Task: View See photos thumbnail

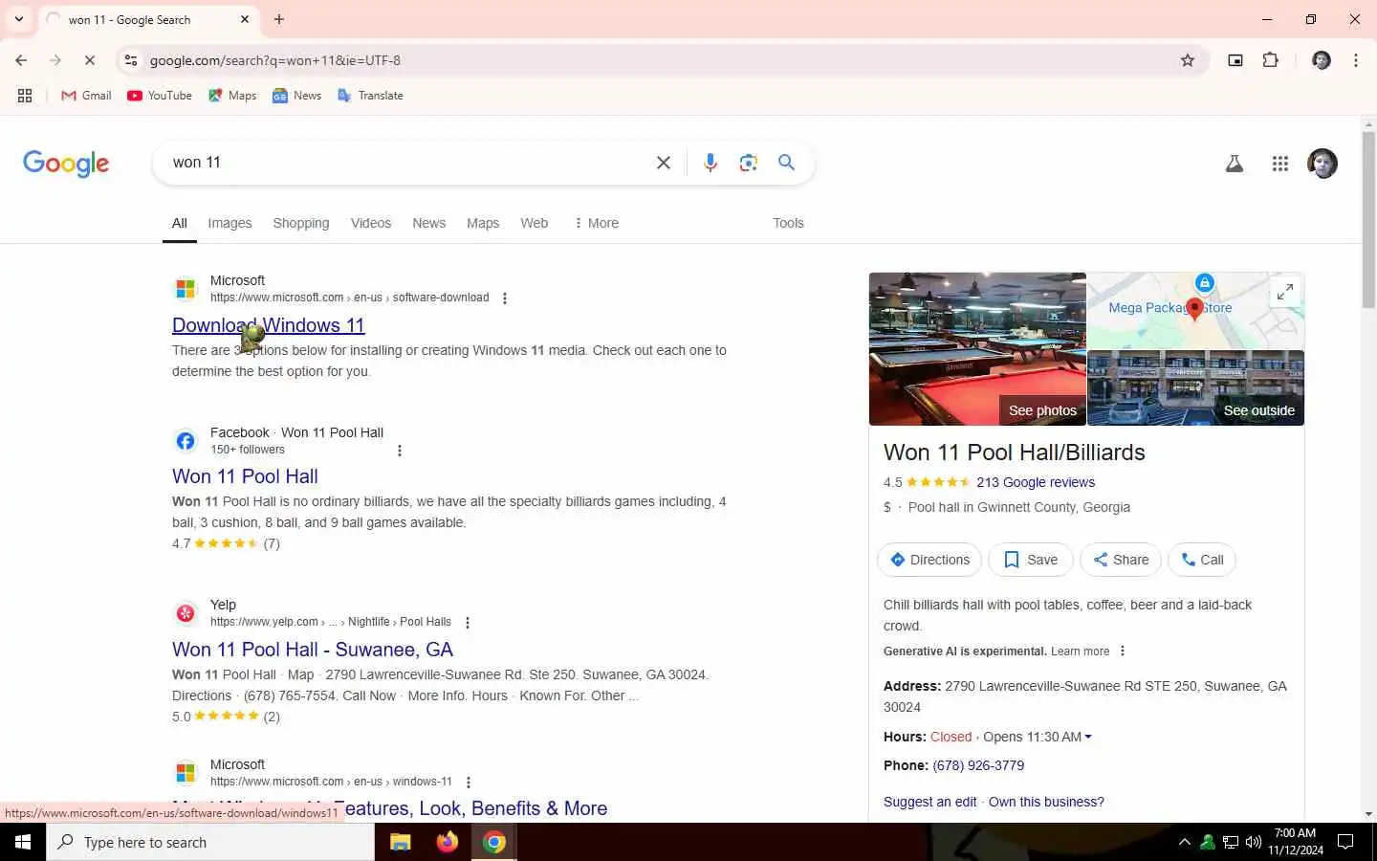Action: click(x=977, y=349)
